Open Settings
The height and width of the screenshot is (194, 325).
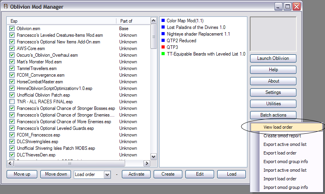click(273, 92)
